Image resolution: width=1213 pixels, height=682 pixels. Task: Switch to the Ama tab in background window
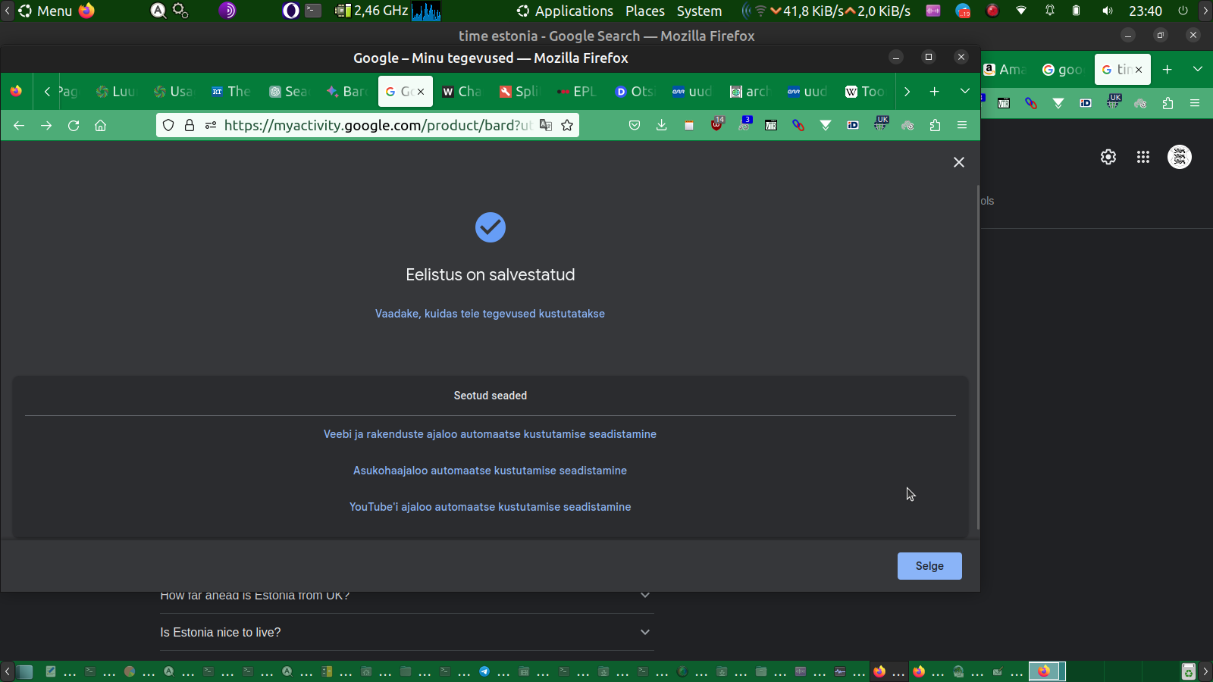[1005, 70]
